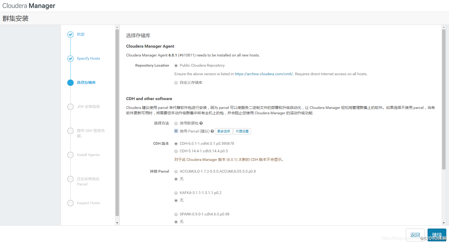Click the Install Agents step circle

click(x=70, y=155)
